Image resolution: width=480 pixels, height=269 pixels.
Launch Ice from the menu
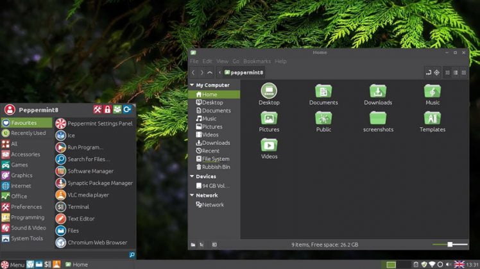pos(94,135)
